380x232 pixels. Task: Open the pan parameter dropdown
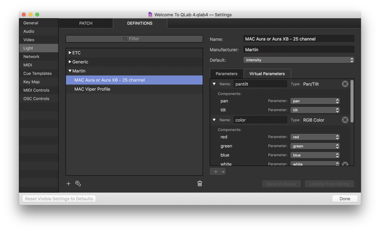[x=315, y=101]
